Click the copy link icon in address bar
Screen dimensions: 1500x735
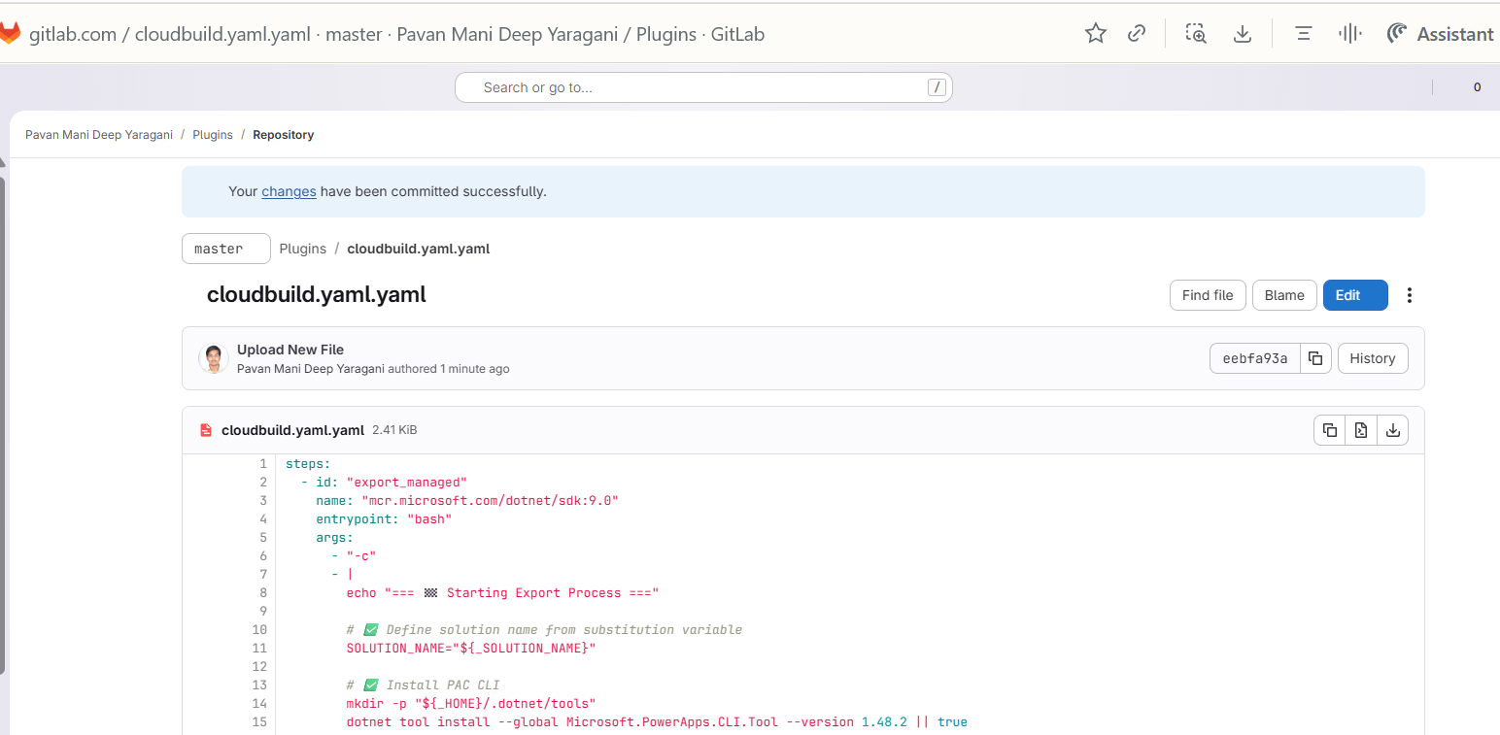tap(1136, 34)
